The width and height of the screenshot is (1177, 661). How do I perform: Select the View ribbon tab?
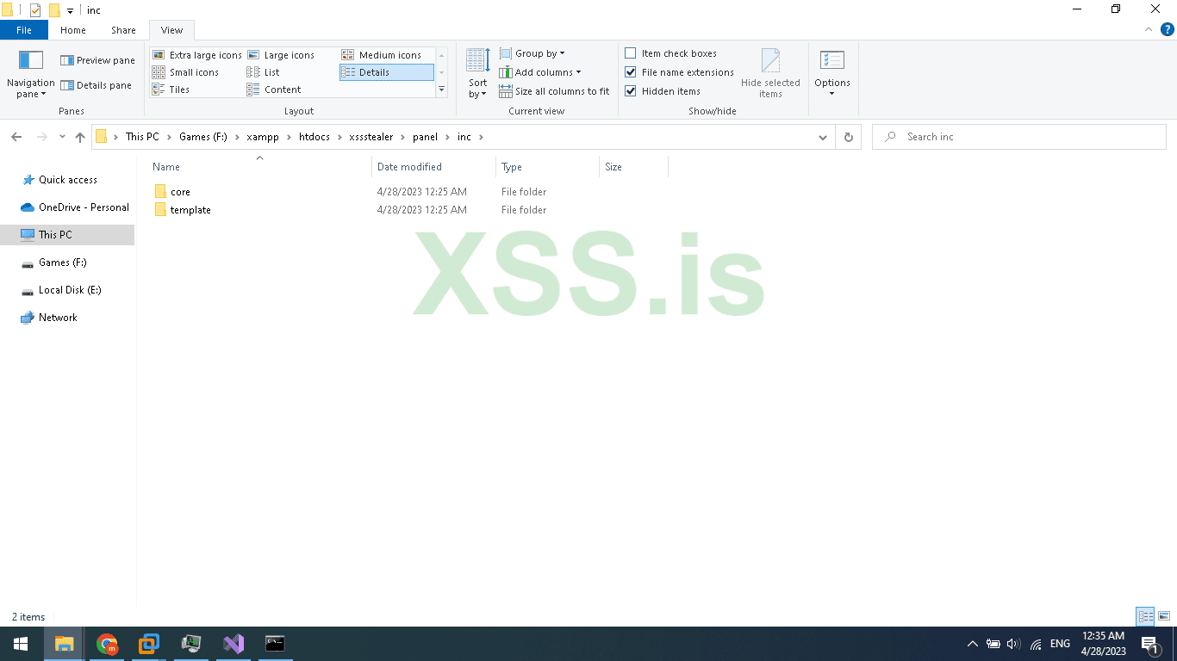coord(171,30)
